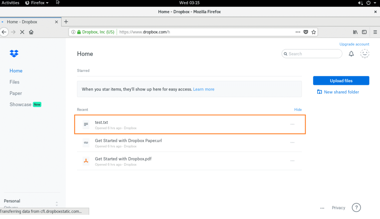Open the notifications bell

tap(351, 54)
